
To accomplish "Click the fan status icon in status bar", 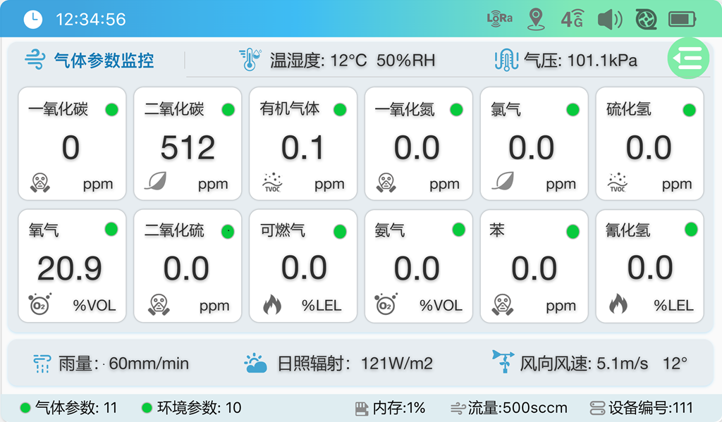I will 645,19.
